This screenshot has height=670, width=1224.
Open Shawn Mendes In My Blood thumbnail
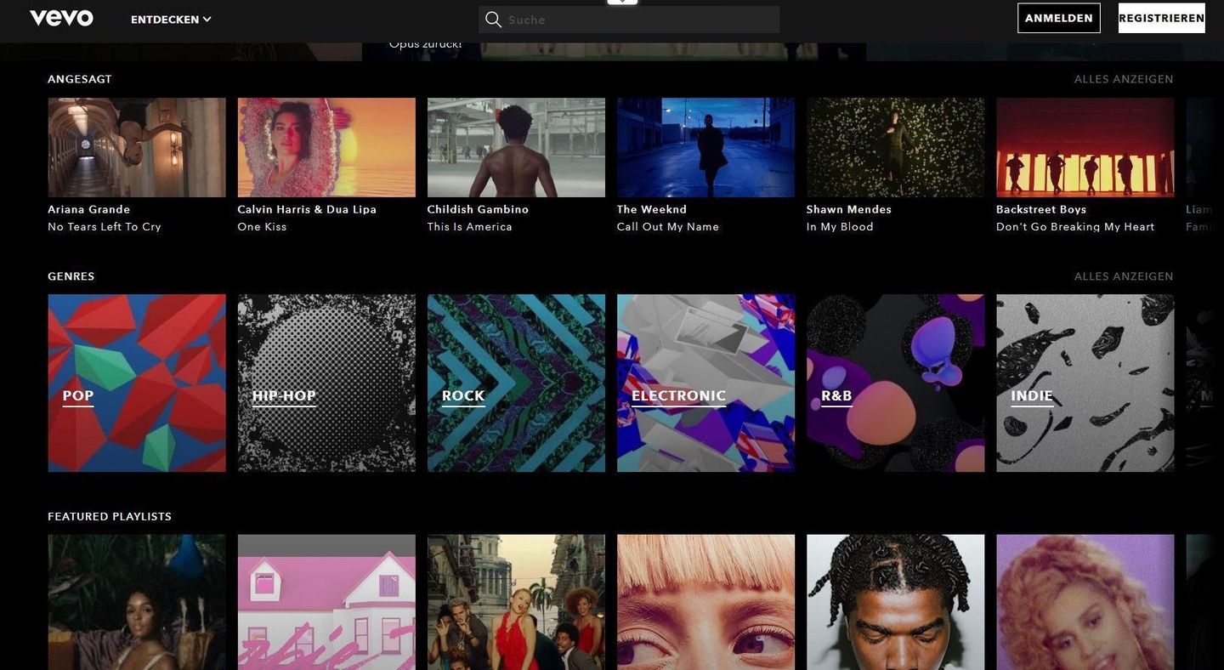click(895, 147)
